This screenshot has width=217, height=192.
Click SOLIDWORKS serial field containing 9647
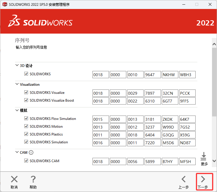[x=153, y=75]
